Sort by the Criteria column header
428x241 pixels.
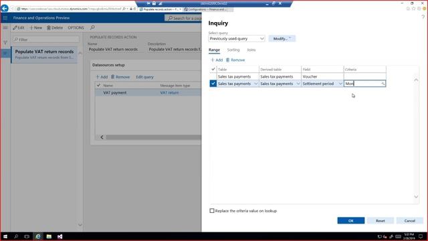click(x=364, y=70)
